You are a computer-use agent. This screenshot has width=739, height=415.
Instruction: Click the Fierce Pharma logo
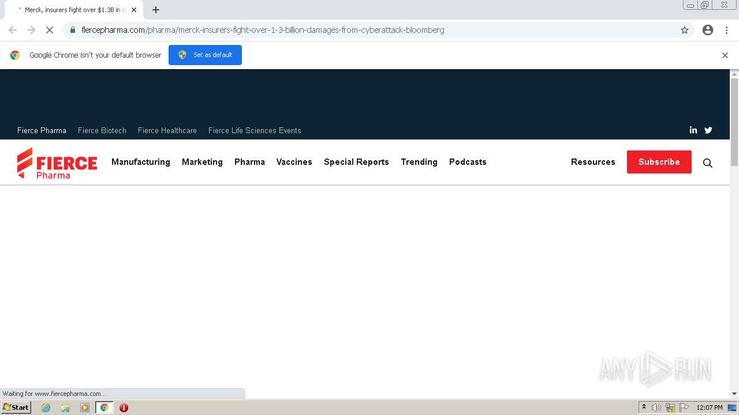point(57,163)
